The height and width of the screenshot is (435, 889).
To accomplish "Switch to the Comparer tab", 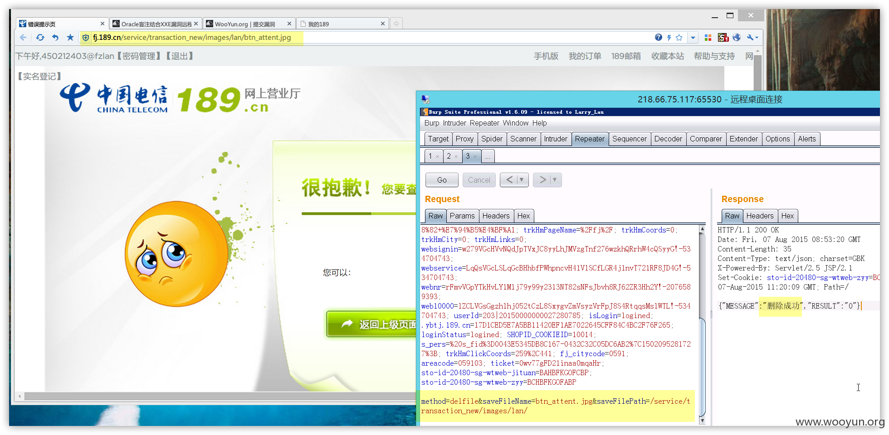I will tap(706, 139).
